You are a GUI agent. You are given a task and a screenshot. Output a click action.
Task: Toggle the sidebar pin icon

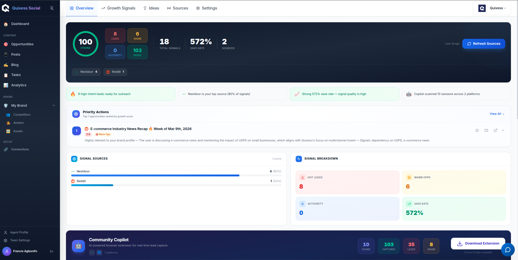click(52, 8)
